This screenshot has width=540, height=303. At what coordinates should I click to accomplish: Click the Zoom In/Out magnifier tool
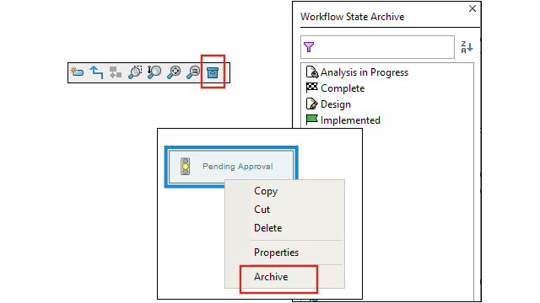click(154, 72)
